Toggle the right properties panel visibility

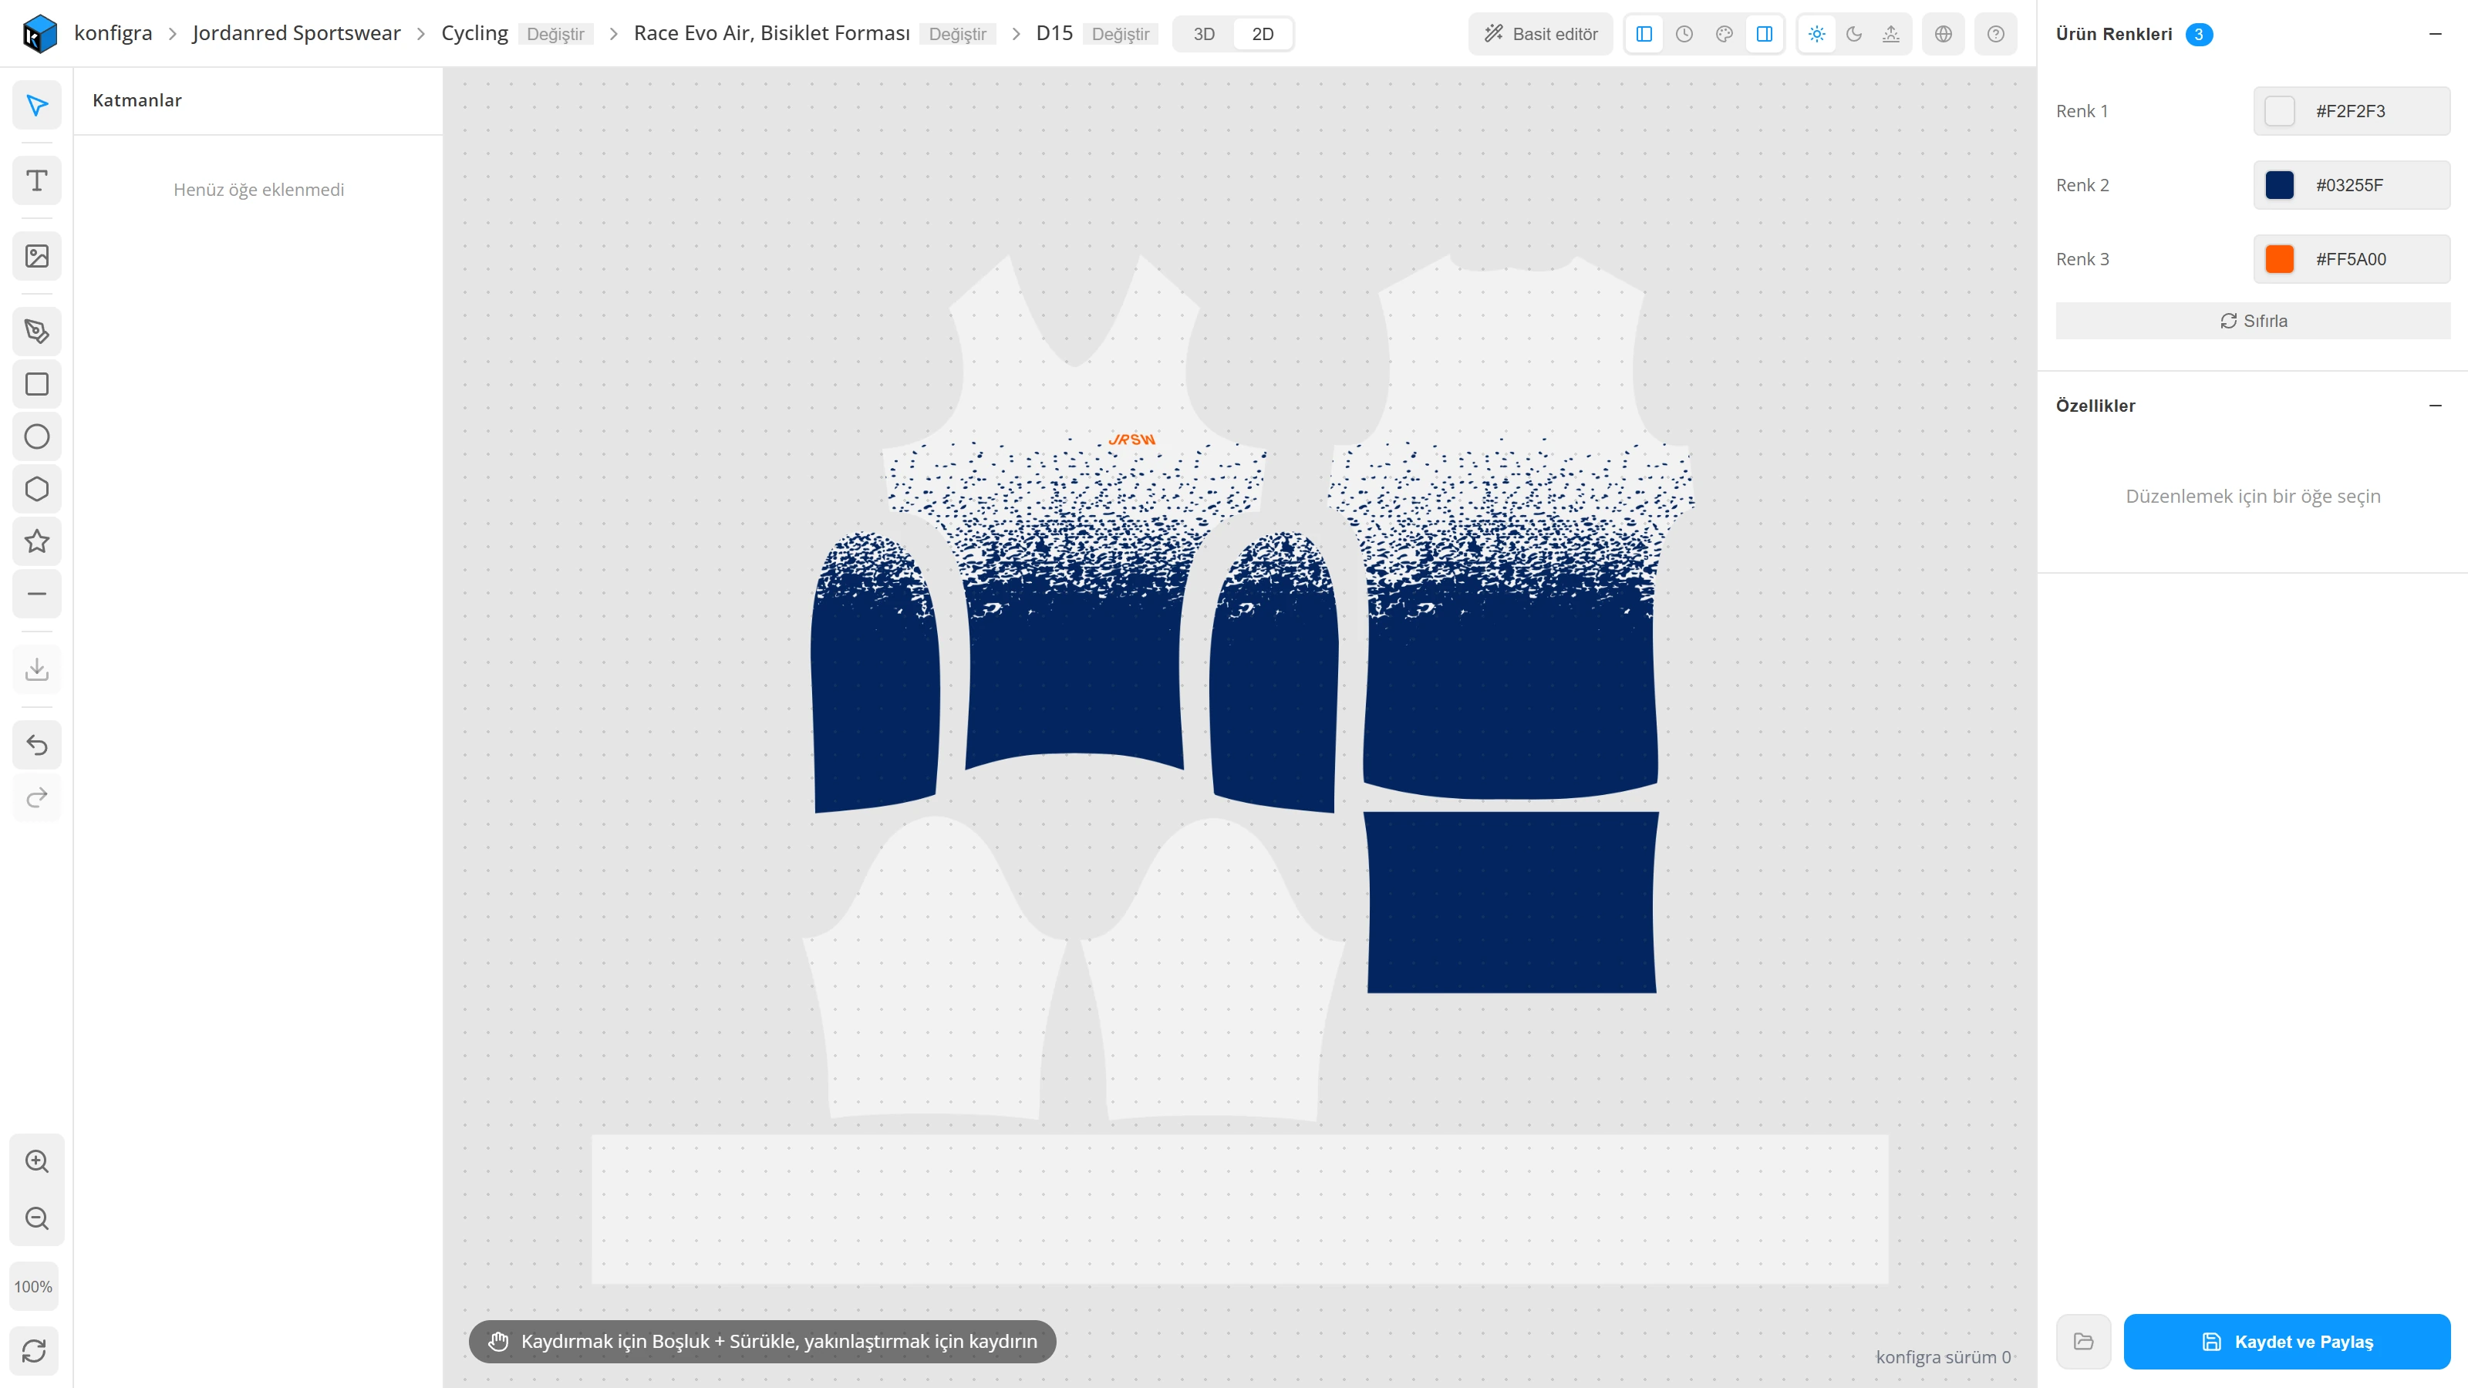[1765, 33]
